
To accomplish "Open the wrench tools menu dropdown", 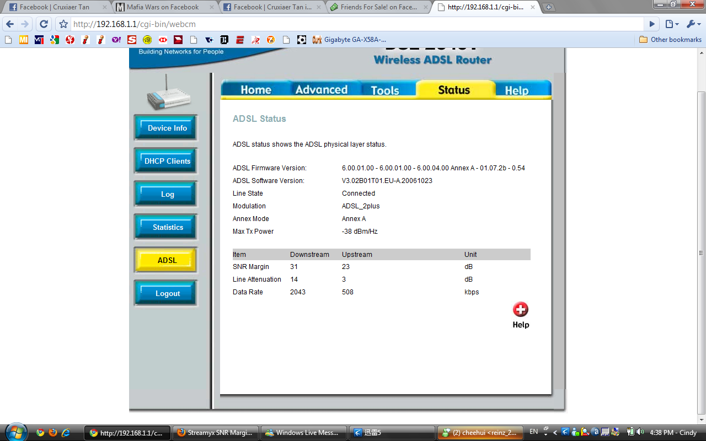I will (693, 24).
